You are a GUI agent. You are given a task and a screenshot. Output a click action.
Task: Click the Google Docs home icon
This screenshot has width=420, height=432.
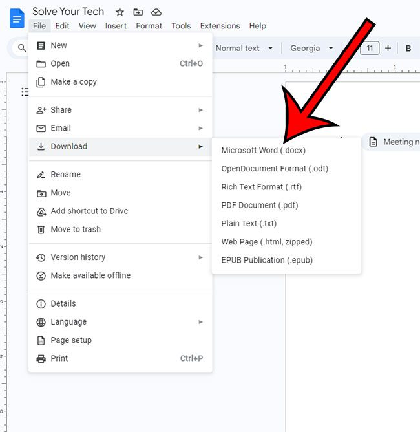pyautogui.click(x=16, y=18)
